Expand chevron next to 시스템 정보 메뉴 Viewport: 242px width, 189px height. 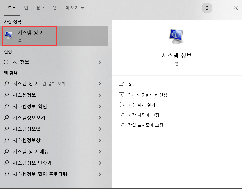[x=100, y=152]
